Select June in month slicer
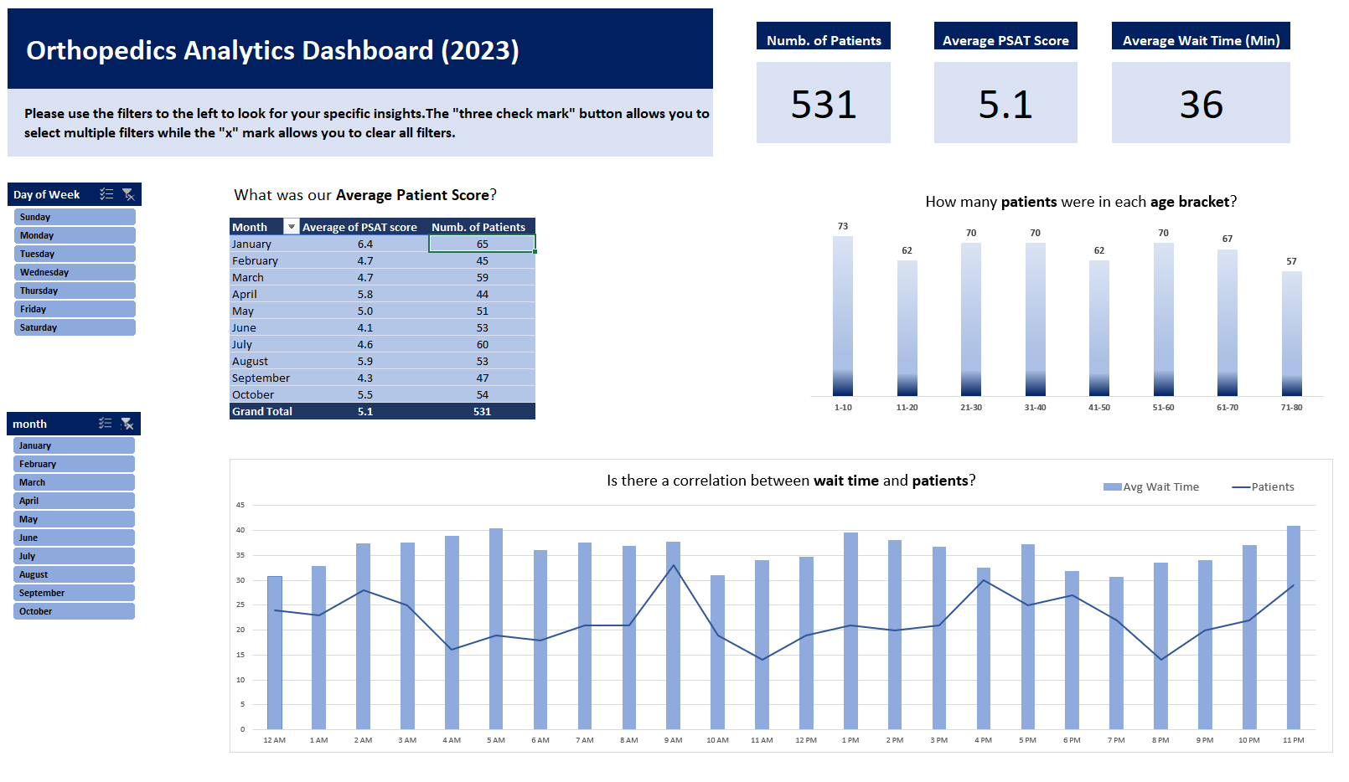The height and width of the screenshot is (782, 1349). click(74, 538)
